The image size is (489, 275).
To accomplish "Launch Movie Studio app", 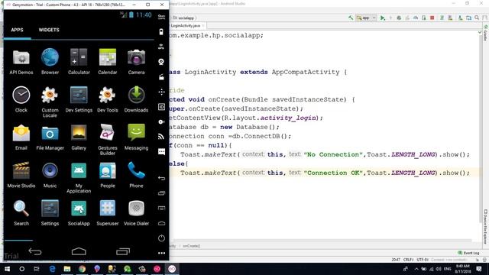I will 21,175.
